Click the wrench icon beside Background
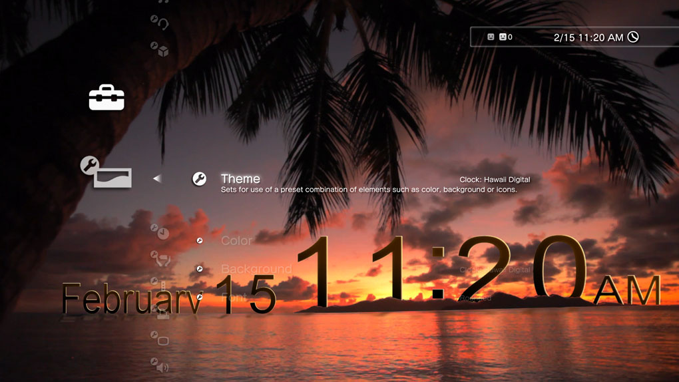Viewport: 679px width, 382px height. 200,269
